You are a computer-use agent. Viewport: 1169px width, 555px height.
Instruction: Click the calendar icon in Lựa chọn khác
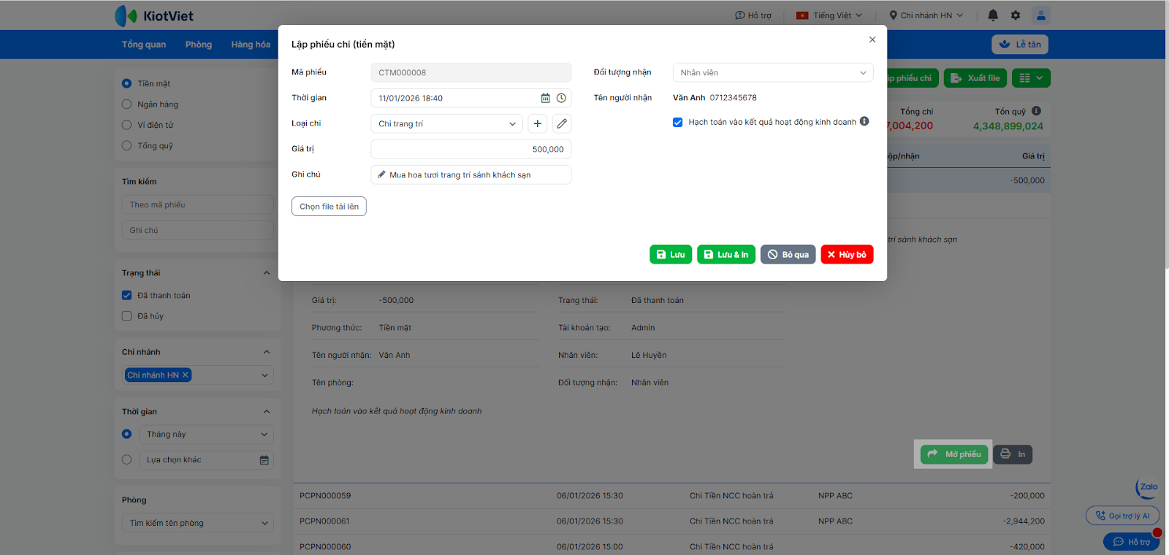point(264,460)
